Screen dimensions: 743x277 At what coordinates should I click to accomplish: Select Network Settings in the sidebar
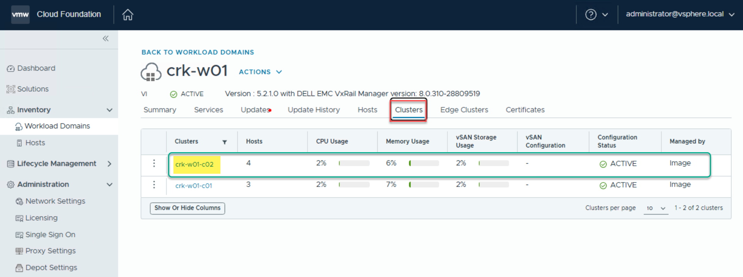click(55, 201)
